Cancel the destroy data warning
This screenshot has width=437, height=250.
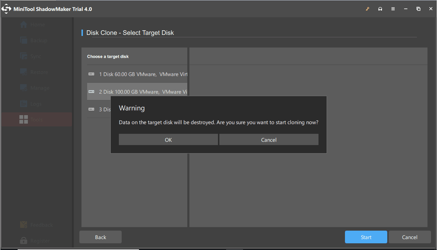click(269, 139)
